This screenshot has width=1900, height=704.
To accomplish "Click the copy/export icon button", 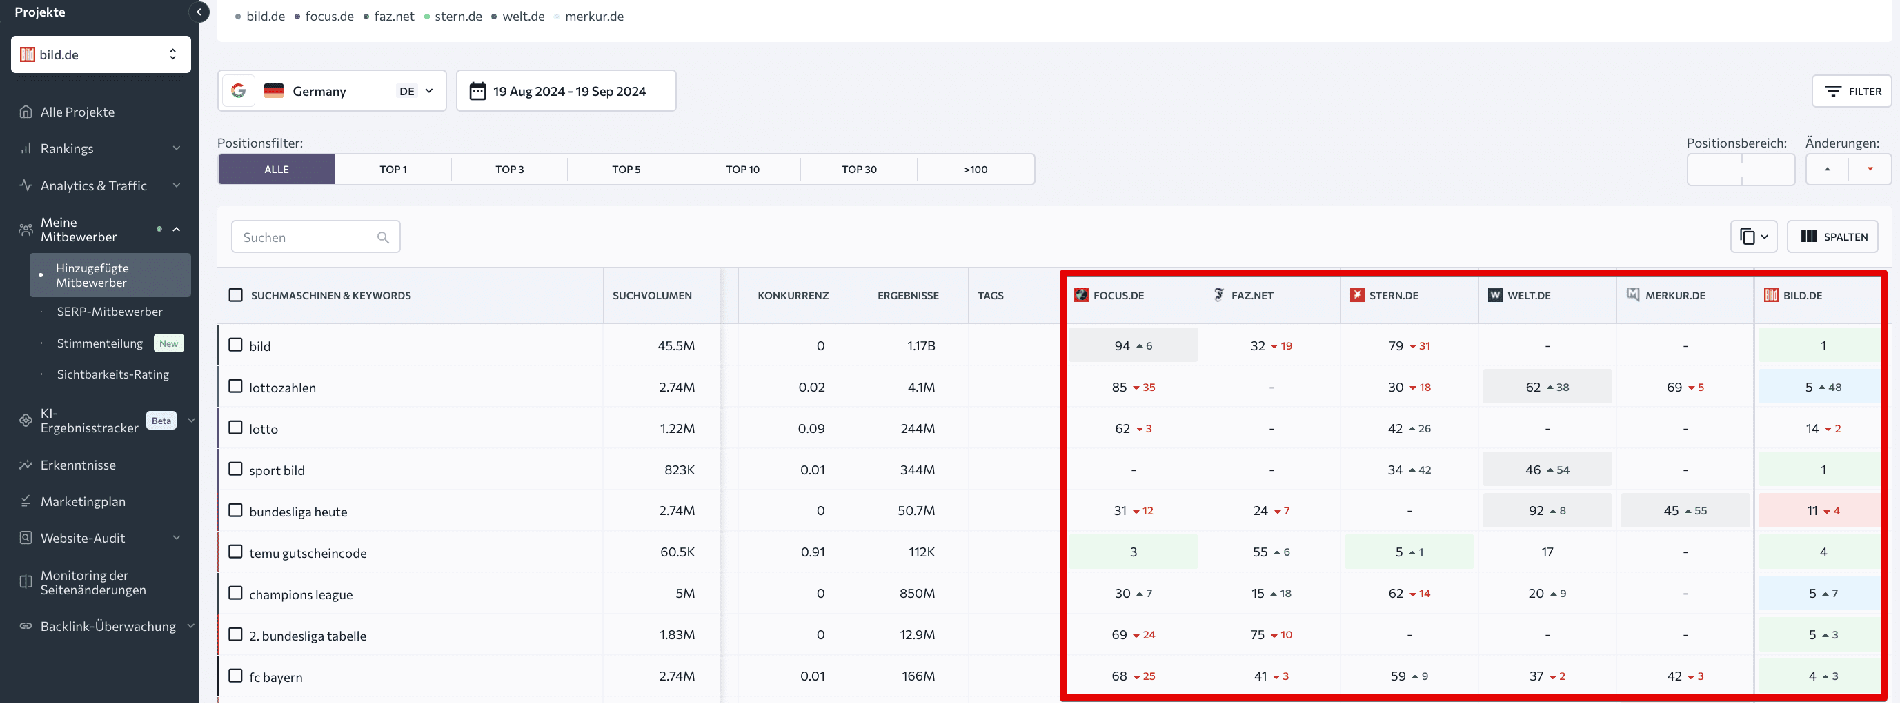I will tap(1748, 237).
